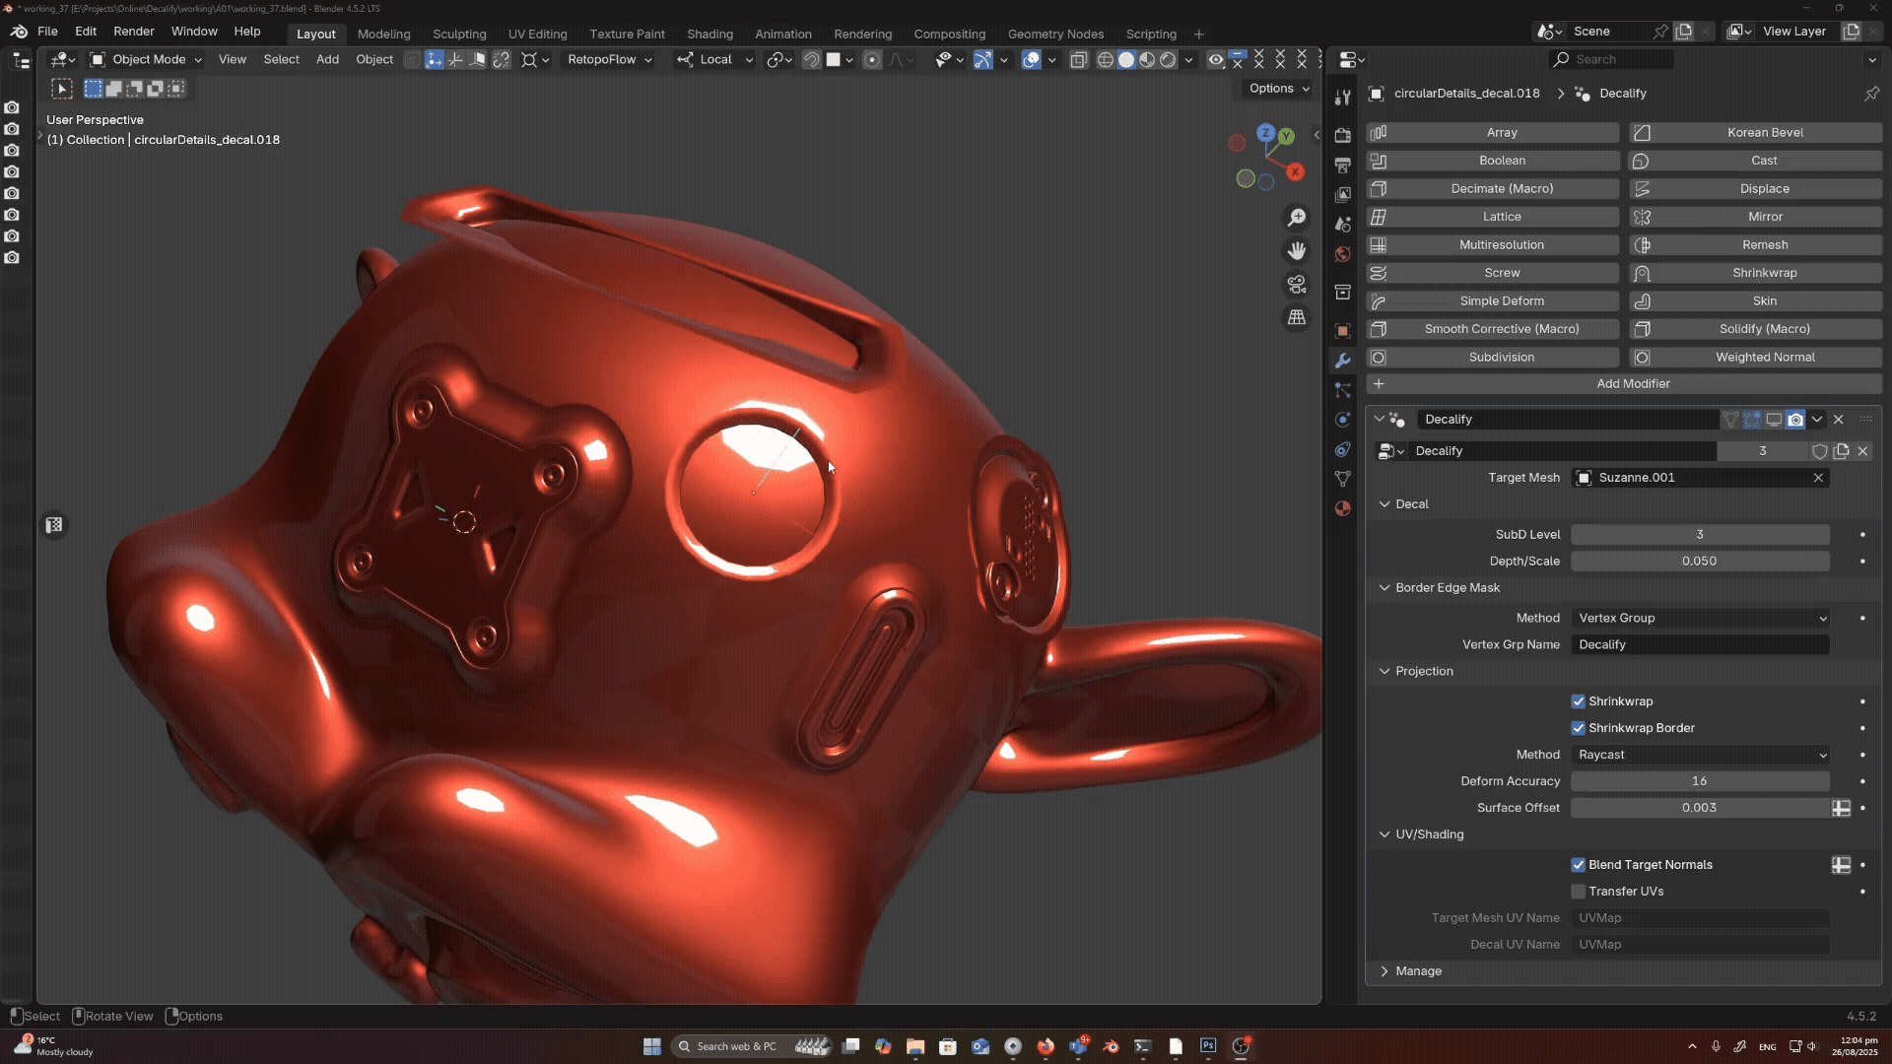The image size is (1892, 1064).
Task: Select rendered viewport shading sphere
Action: point(1168,60)
